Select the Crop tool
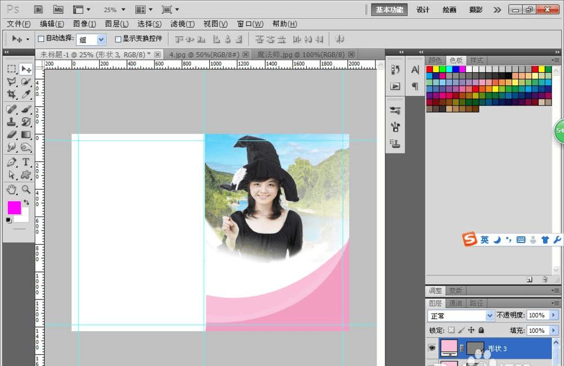Image resolution: width=564 pixels, height=366 pixels. coord(11,95)
